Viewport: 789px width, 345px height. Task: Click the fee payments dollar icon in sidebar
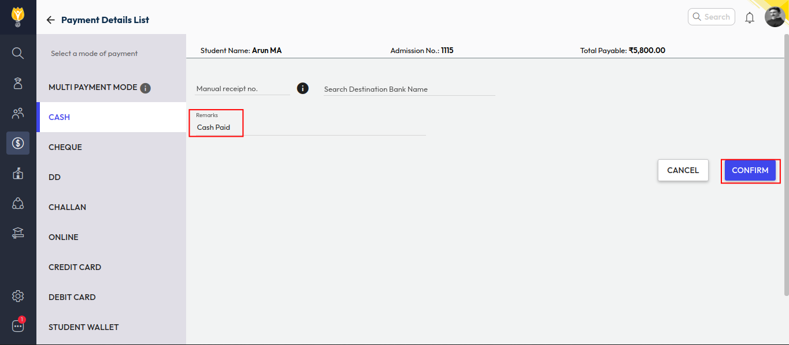coord(18,143)
